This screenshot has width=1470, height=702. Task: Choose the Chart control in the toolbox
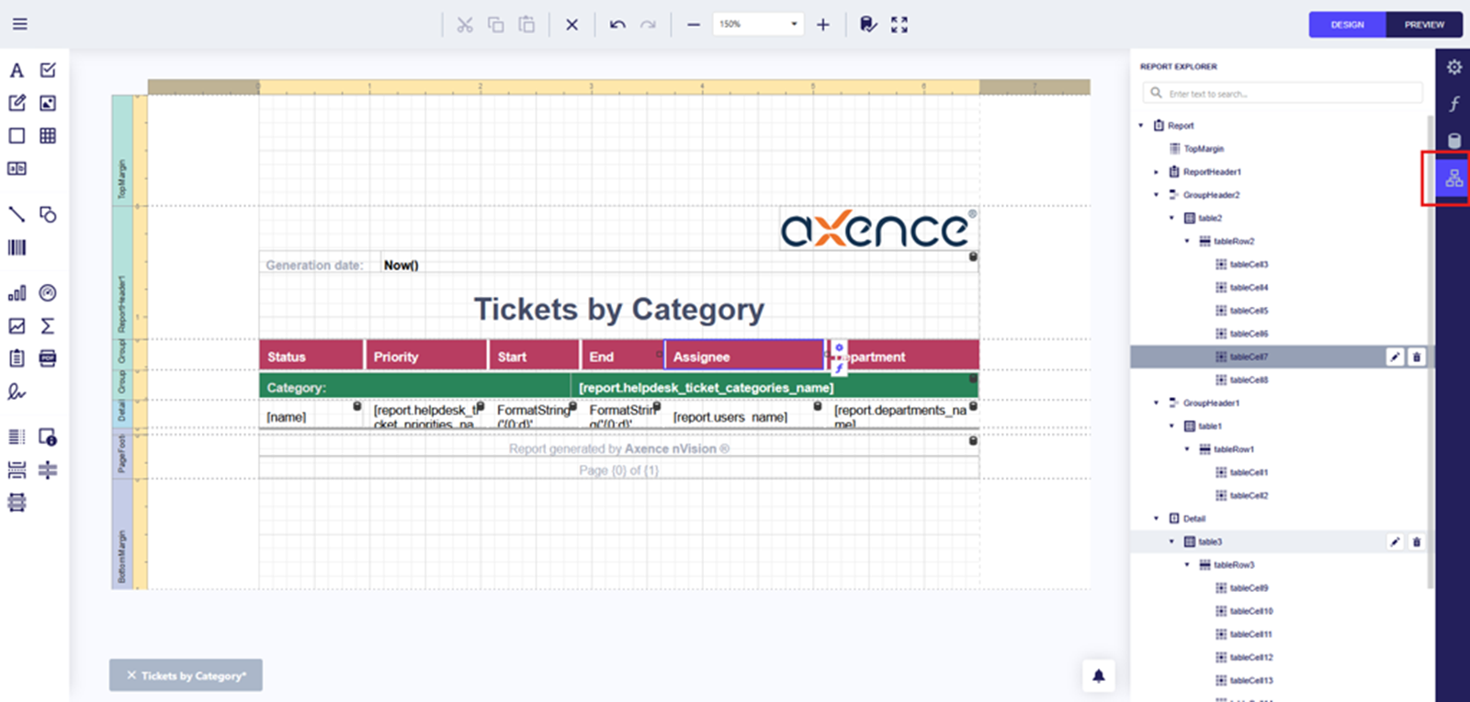[x=17, y=293]
